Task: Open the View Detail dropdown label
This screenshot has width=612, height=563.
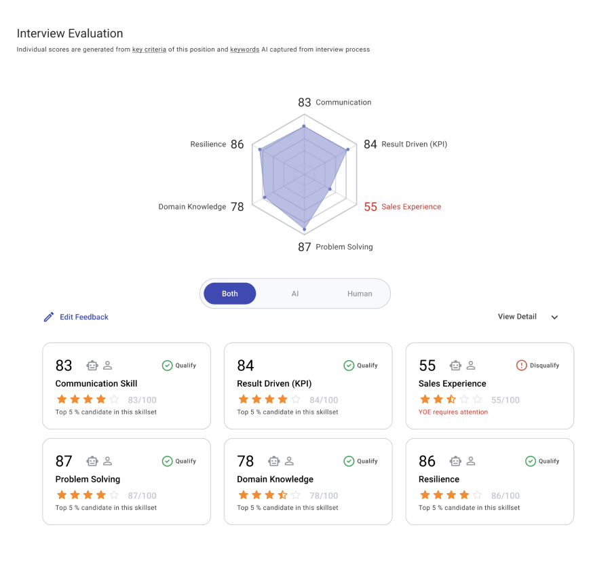Action: [x=517, y=316]
